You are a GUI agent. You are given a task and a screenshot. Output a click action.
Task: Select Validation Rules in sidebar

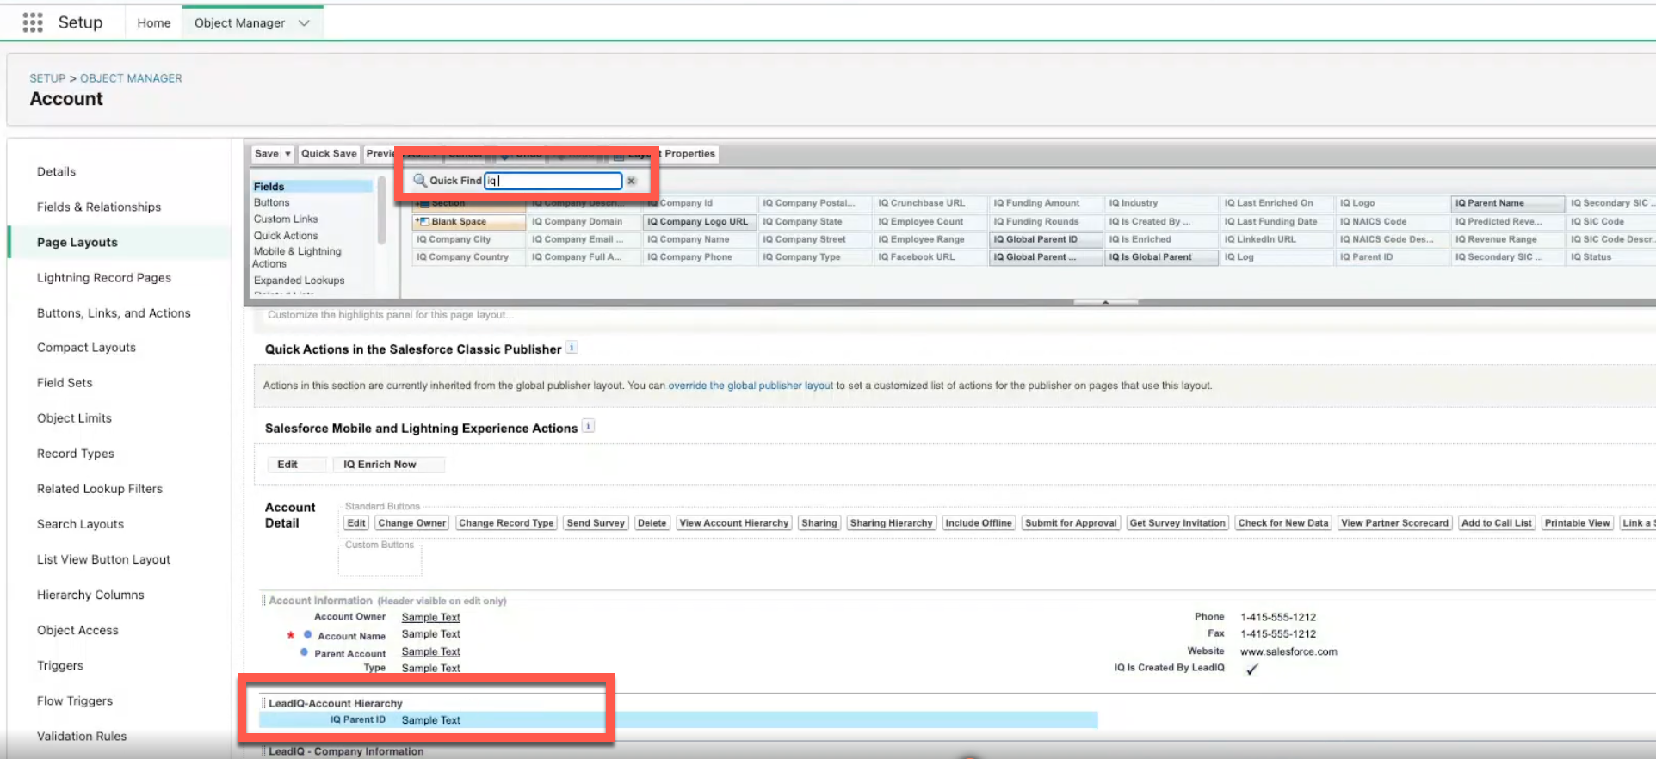tap(82, 736)
